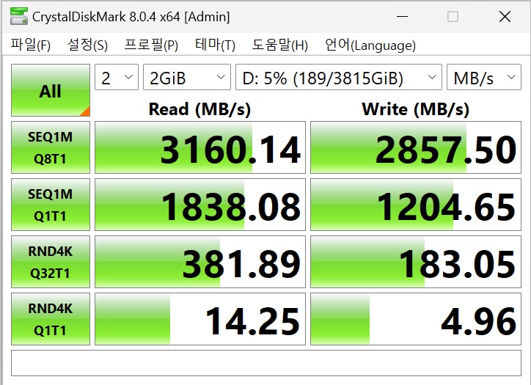
Task: Start the RND4K Q32T1 test
Action: (51, 262)
